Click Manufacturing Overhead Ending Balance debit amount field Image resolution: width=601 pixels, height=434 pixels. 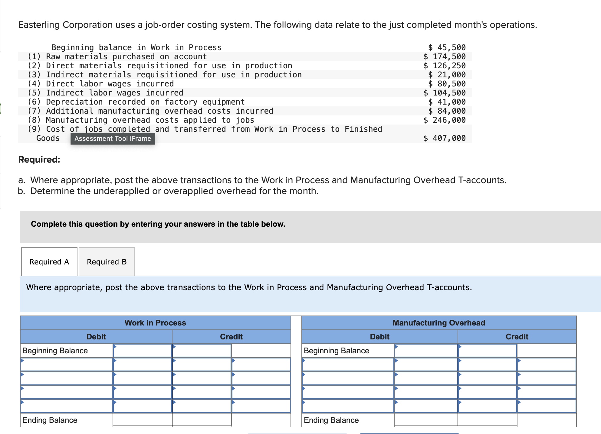[426, 420]
